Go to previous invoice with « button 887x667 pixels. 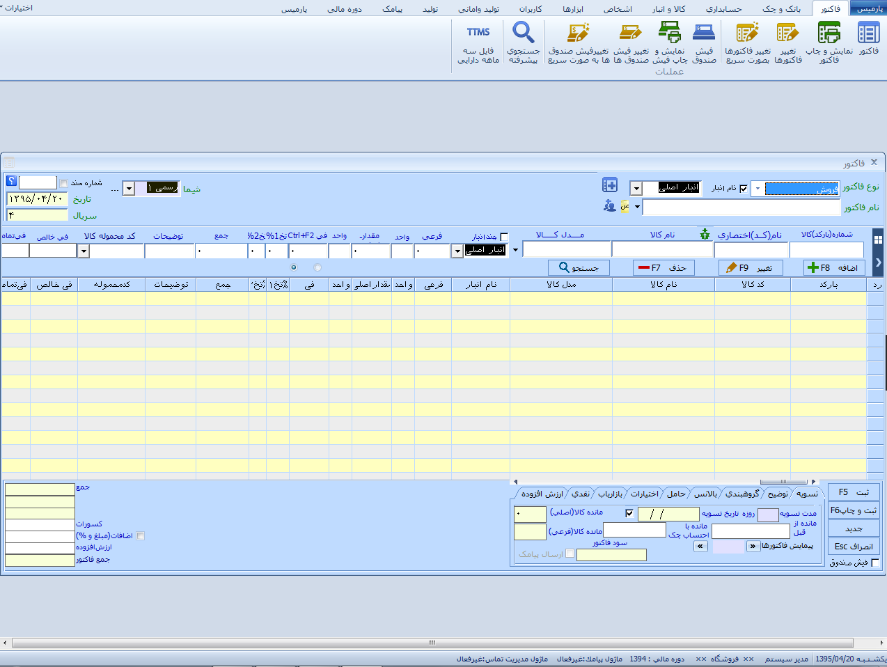pyautogui.click(x=700, y=547)
